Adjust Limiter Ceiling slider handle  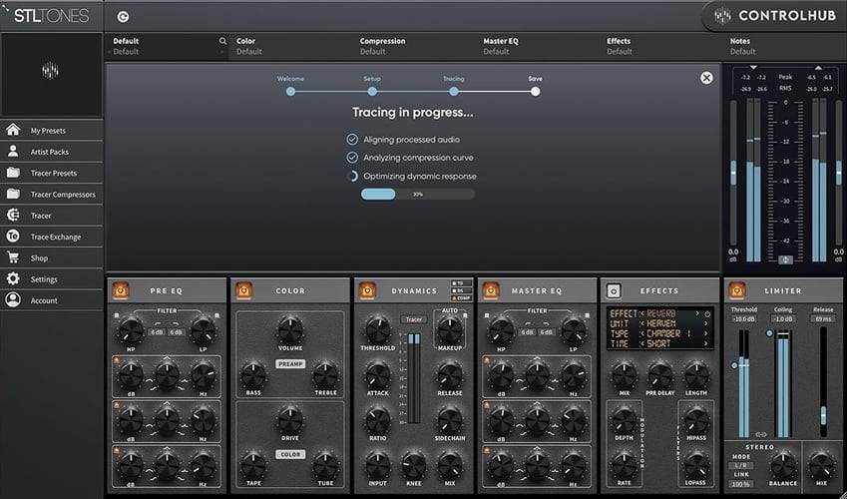pos(769,333)
